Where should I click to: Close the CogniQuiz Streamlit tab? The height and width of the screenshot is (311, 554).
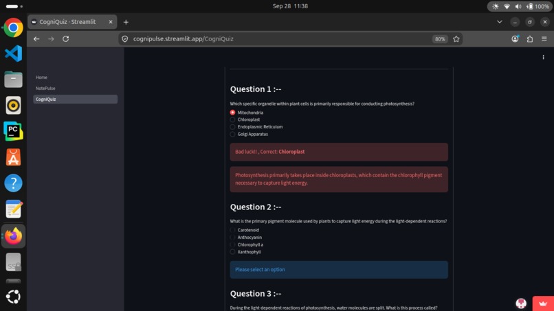(x=111, y=22)
